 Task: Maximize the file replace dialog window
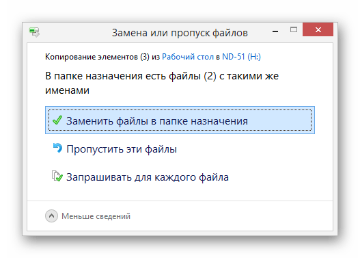click(294, 29)
